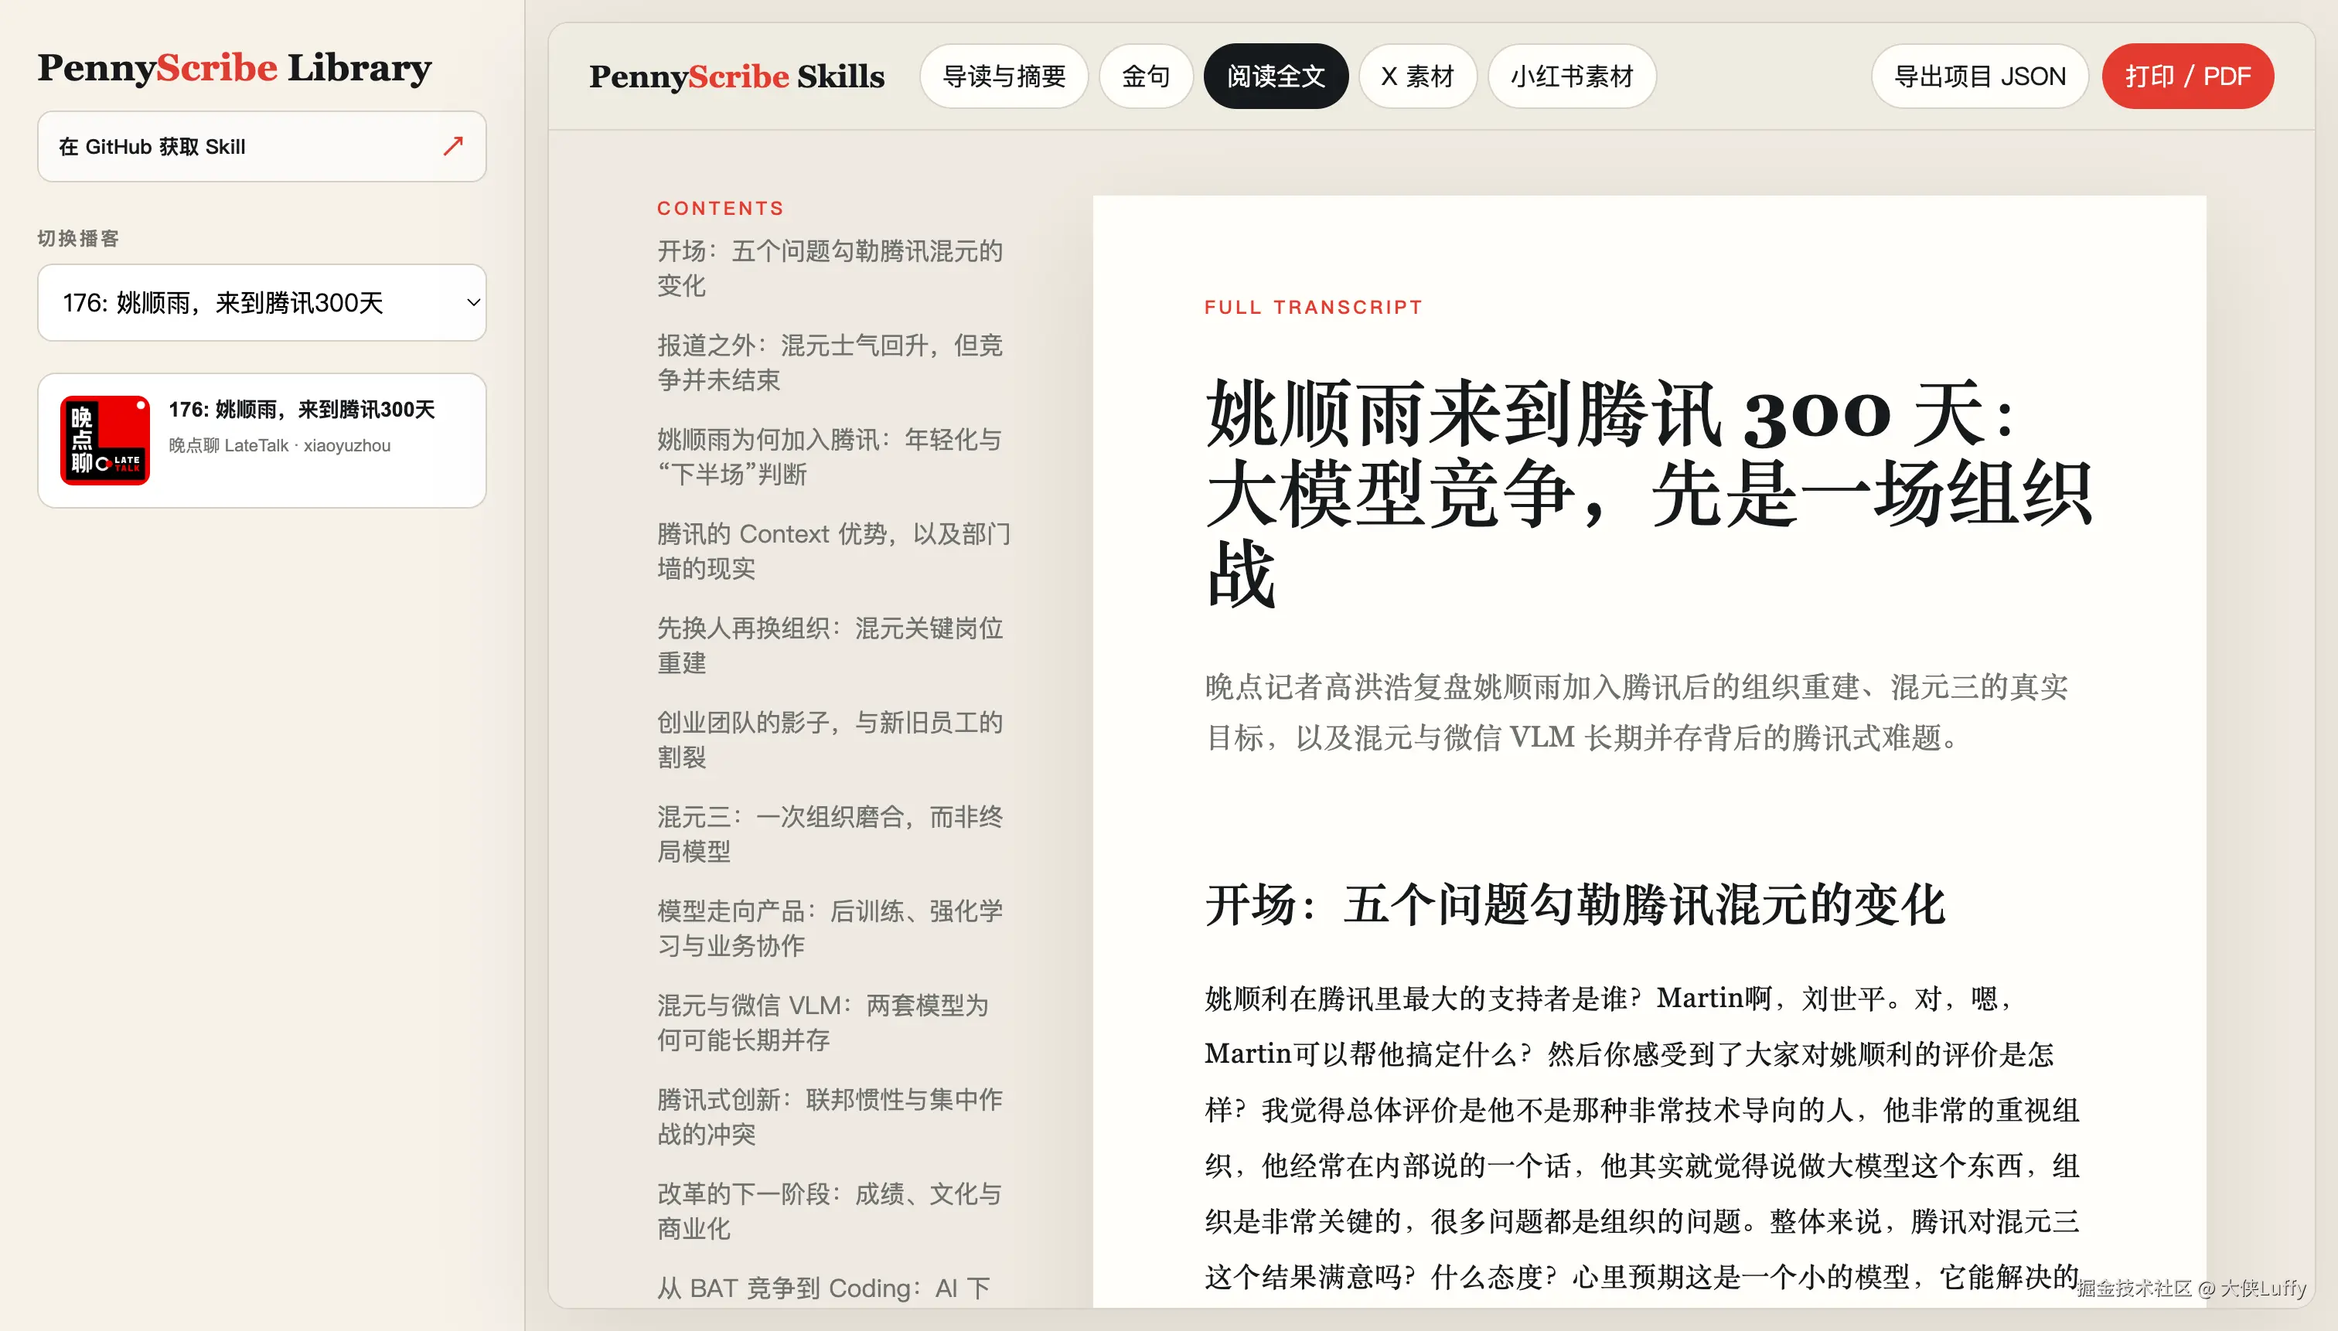Expand the podcast switcher dropdown chevron
This screenshot has height=1331, width=2338.
coord(472,302)
